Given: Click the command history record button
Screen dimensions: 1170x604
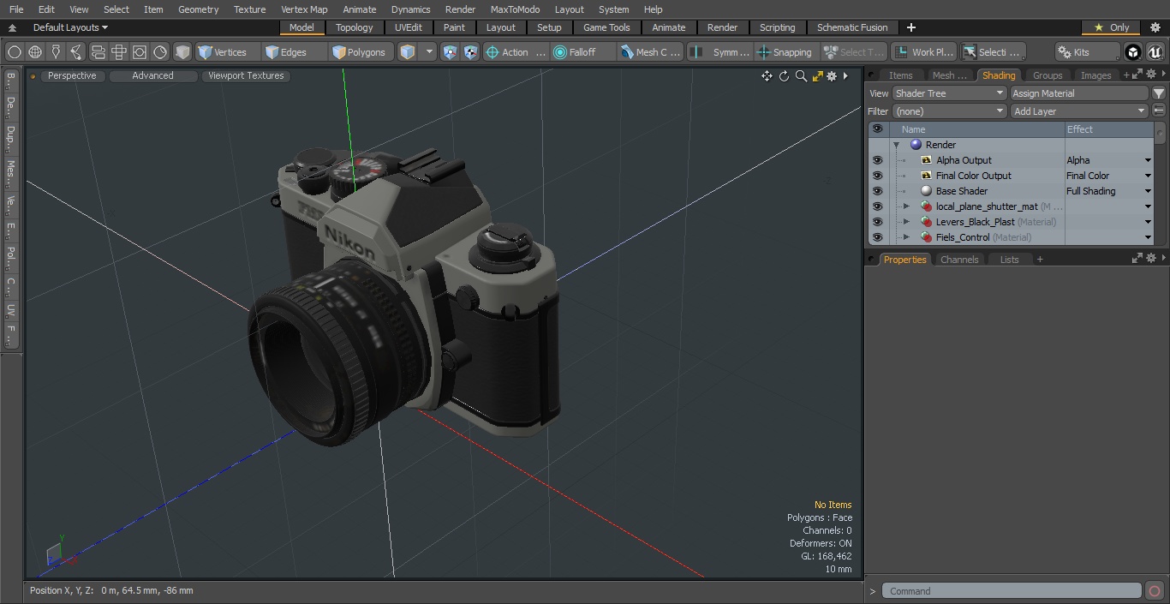Looking at the screenshot, I should 1155,591.
